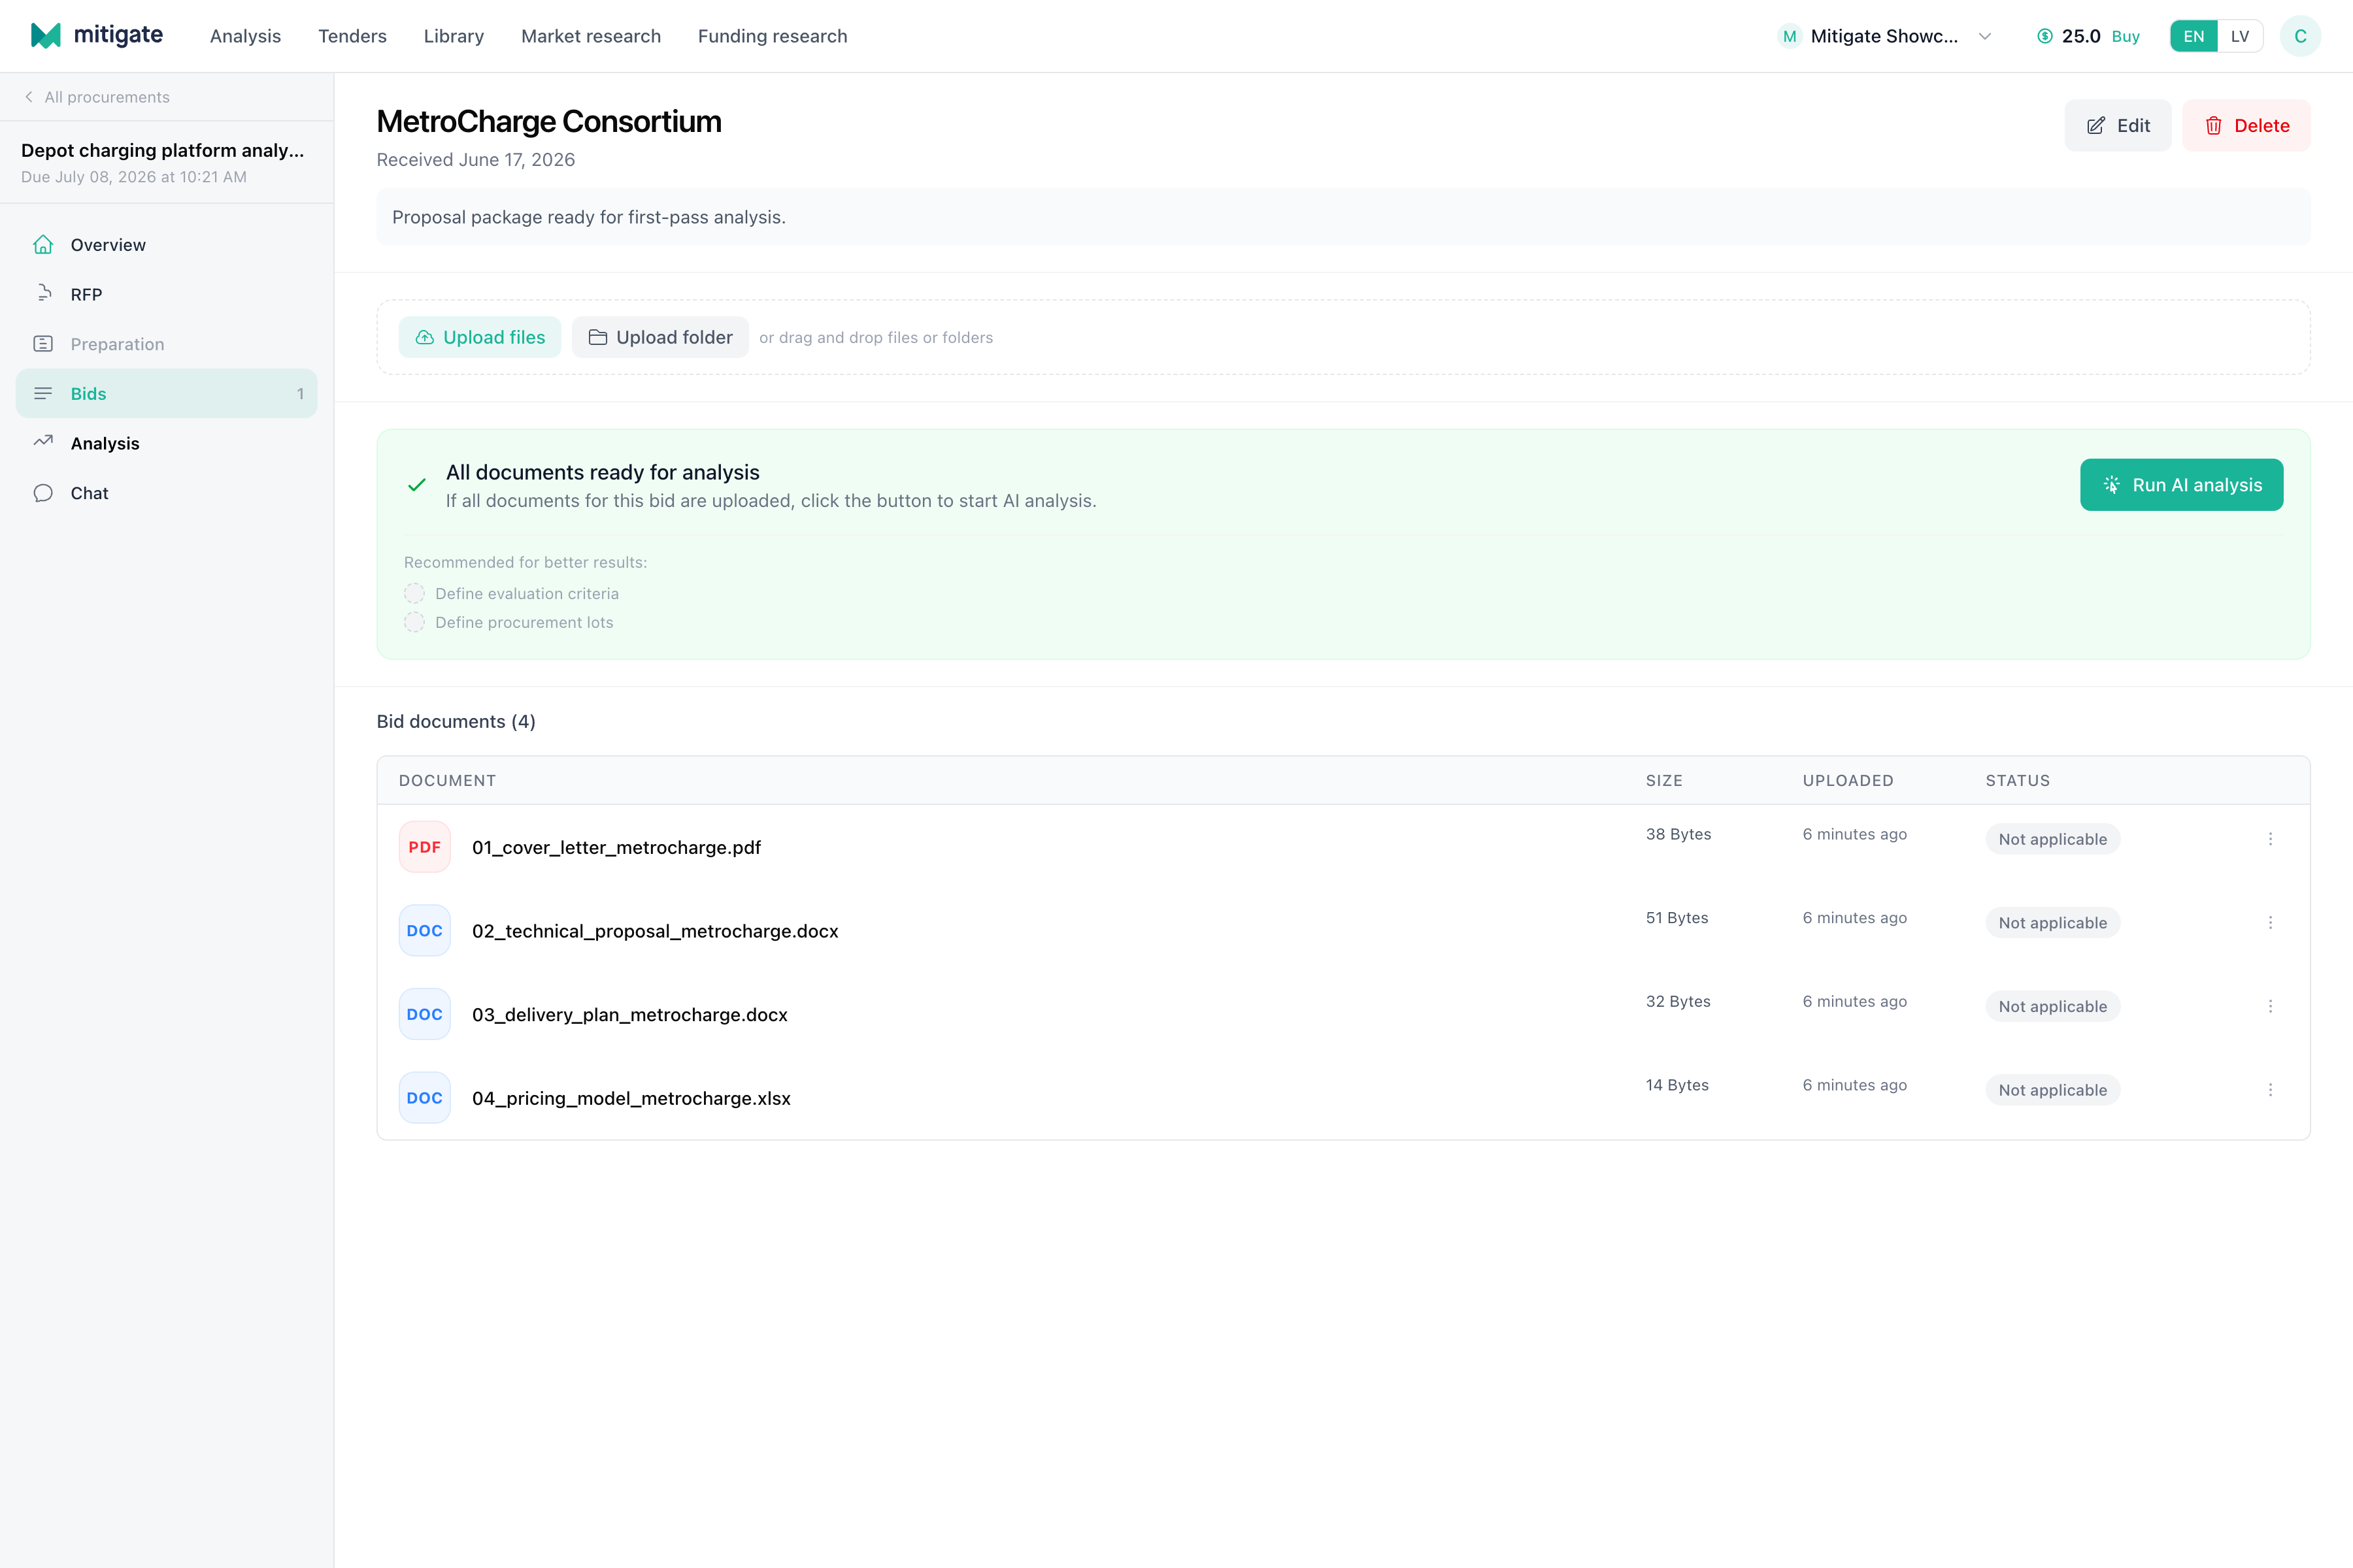Viewport: 2353px width, 1568px height.
Task: Open Funding research top menu
Action: click(x=773, y=36)
